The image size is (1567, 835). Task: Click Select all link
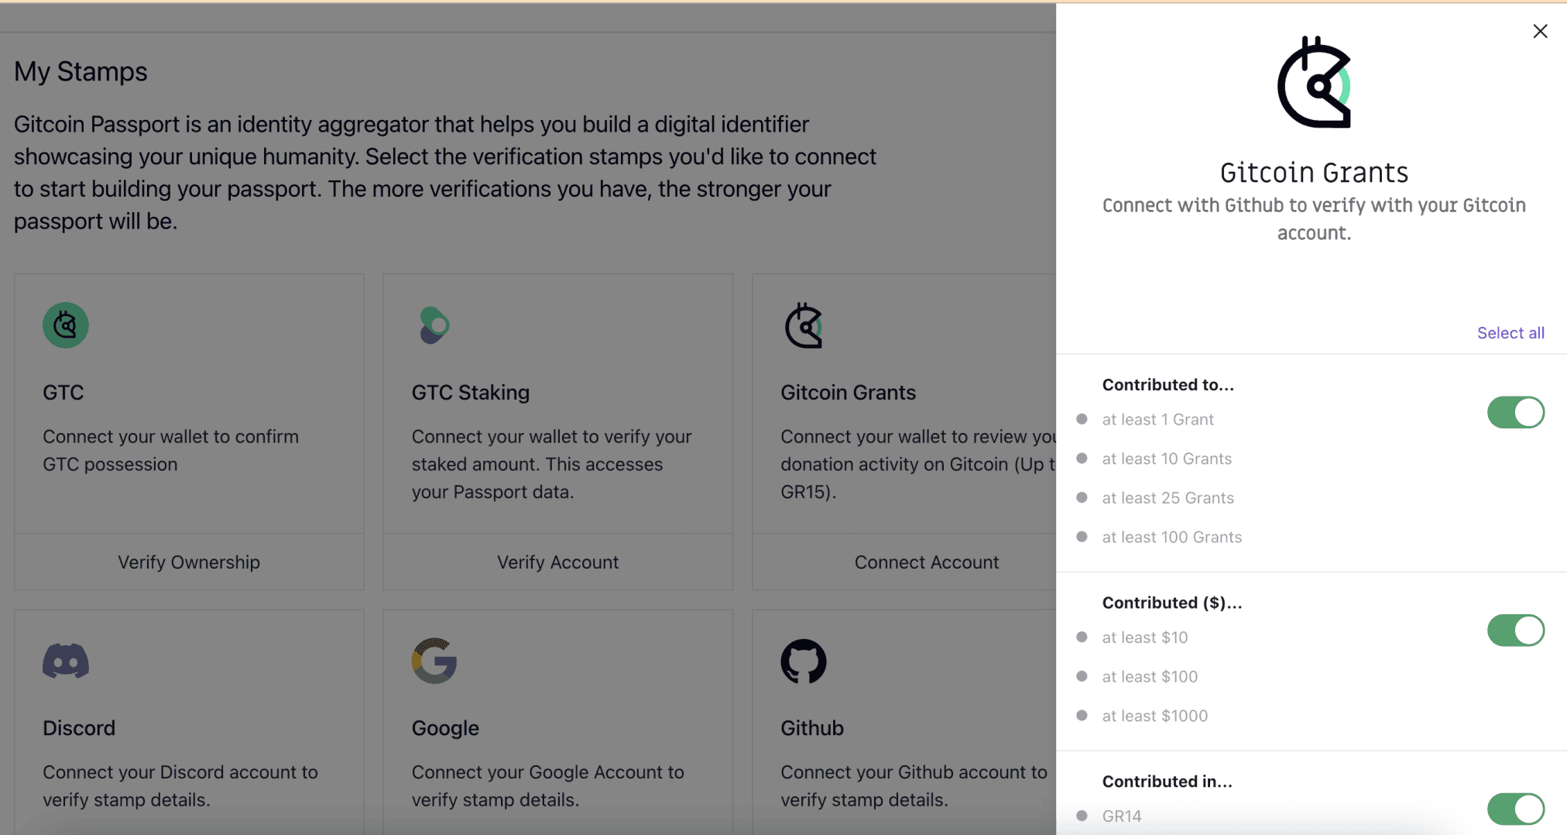click(x=1510, y=333)
